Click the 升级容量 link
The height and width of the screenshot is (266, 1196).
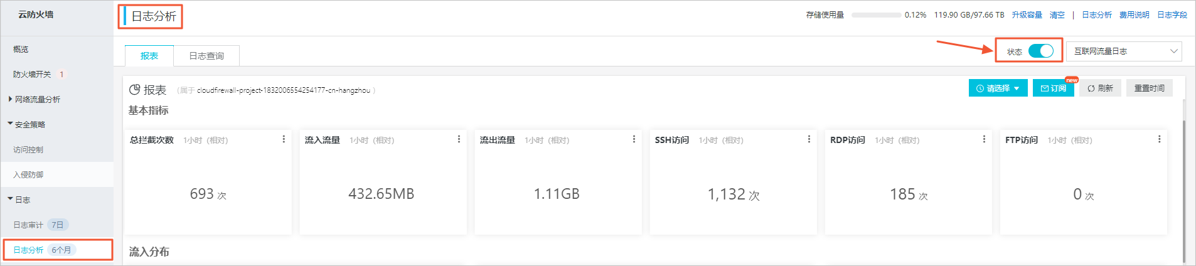pos(1027,14)
